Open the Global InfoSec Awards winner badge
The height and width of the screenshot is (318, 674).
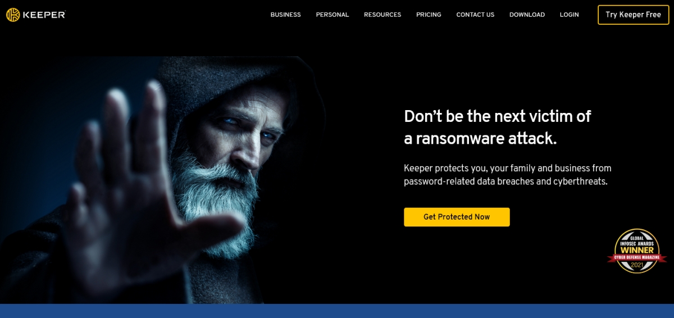click(637, 251)
